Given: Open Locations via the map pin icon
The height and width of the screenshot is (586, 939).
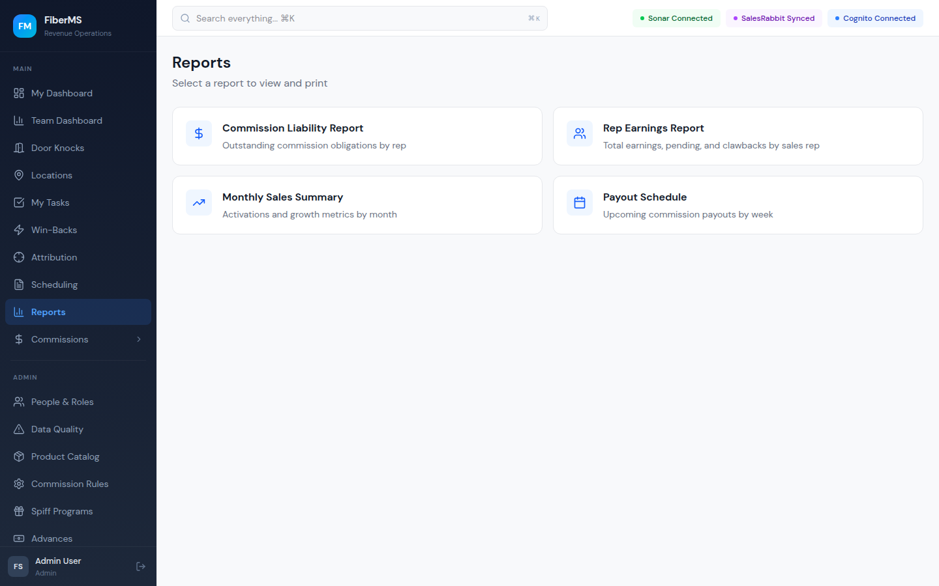Looking at the screenshot, I should click(20, 175).
